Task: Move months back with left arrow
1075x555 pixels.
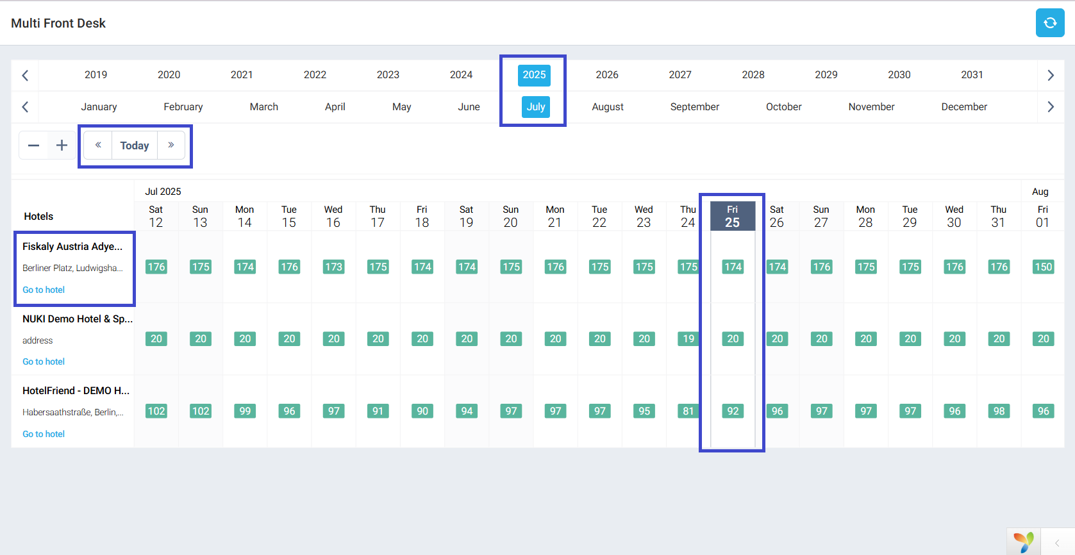Action: pyautogui.click(x=25, y=107)
